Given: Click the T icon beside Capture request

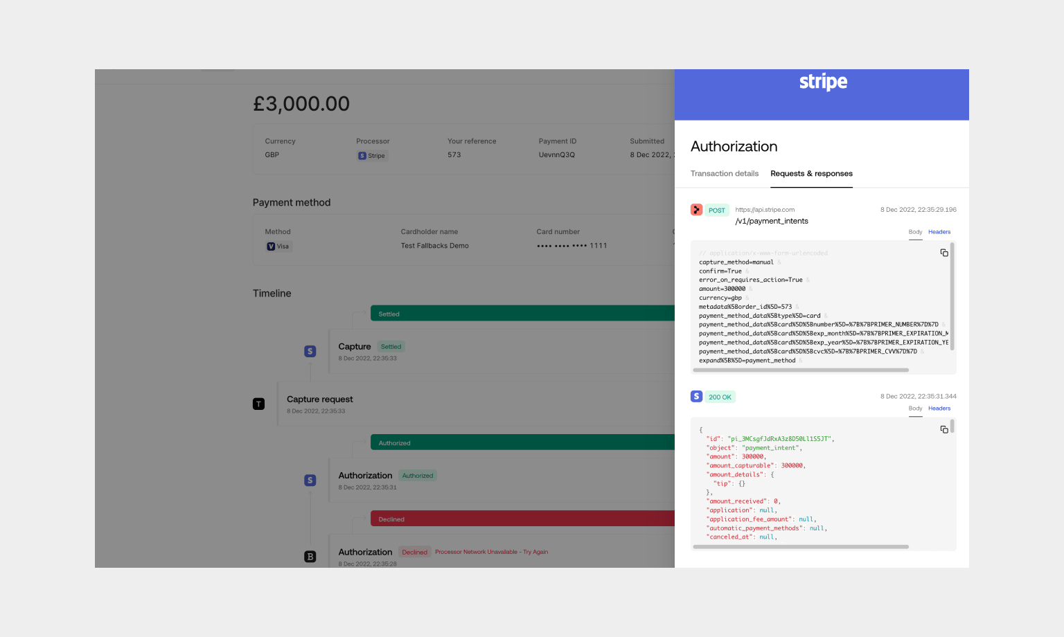Looking at the screenshot, I should click(258, 404).
